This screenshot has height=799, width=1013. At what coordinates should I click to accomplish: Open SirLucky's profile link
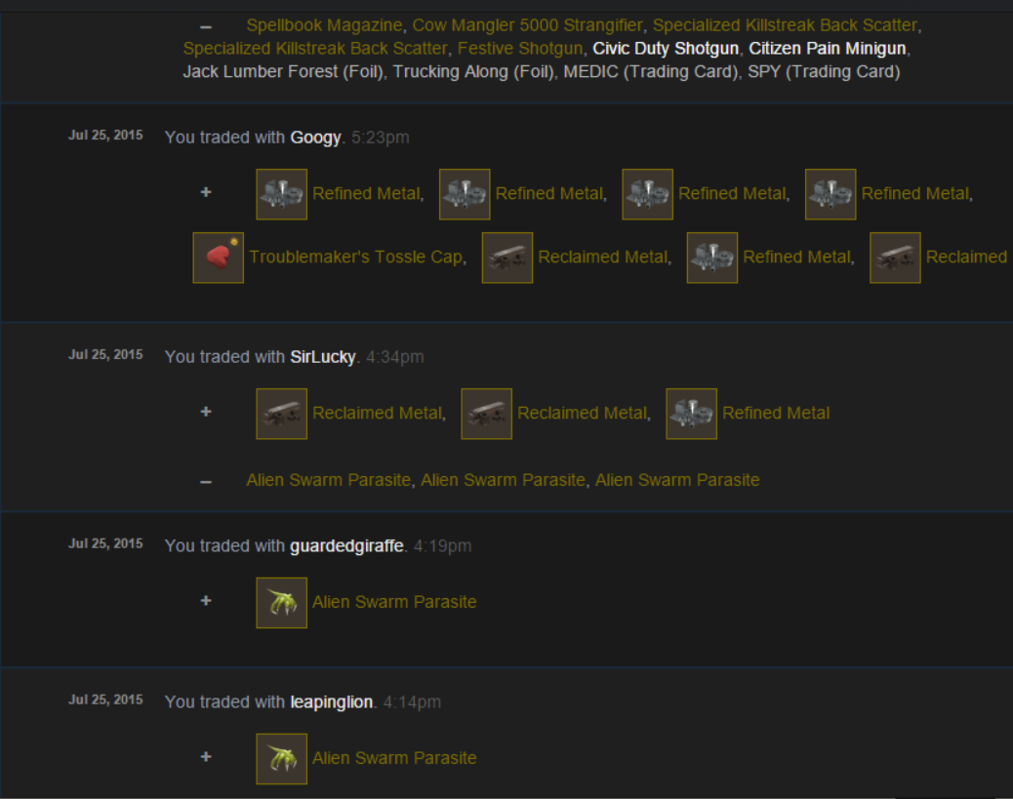click(323, 357)
